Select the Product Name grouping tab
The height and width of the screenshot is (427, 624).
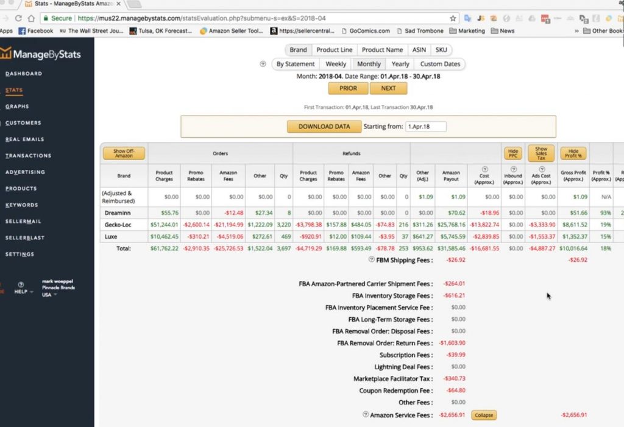coord(383,50)
